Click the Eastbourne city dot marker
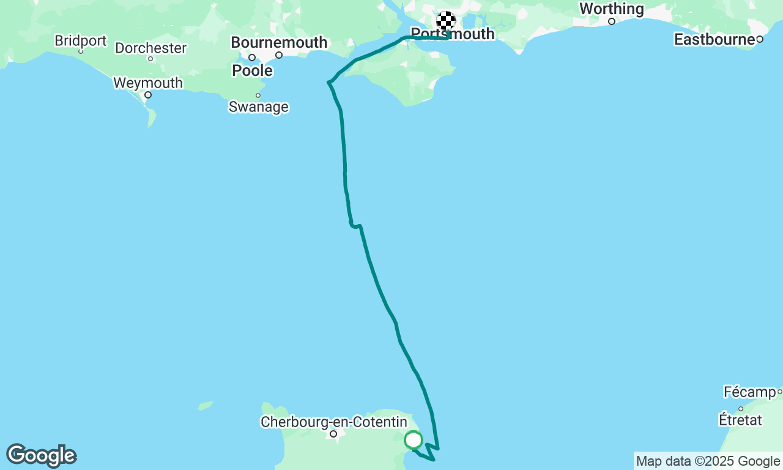 point(760,39)
